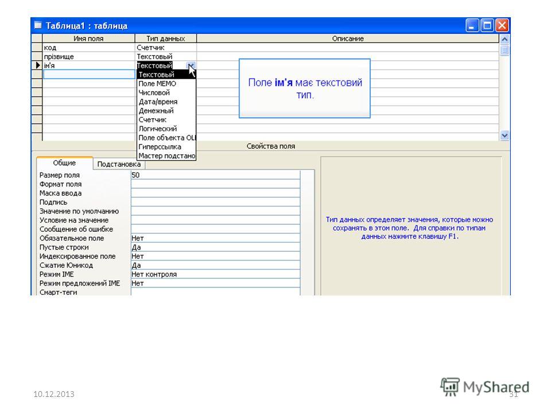Click the vertical scrollbar thumb of field grid
This screenshot has height=413, width=551.
tap(505, 50)
